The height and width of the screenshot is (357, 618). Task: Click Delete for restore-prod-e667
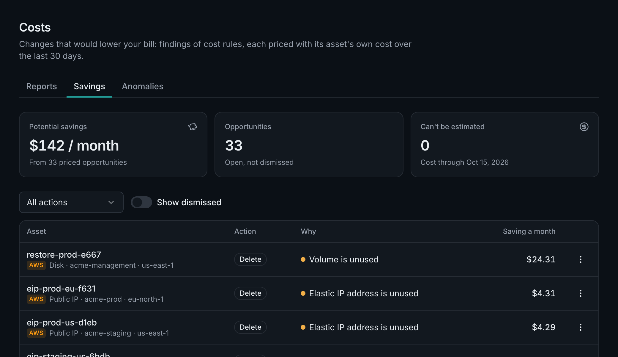point(250,259)
